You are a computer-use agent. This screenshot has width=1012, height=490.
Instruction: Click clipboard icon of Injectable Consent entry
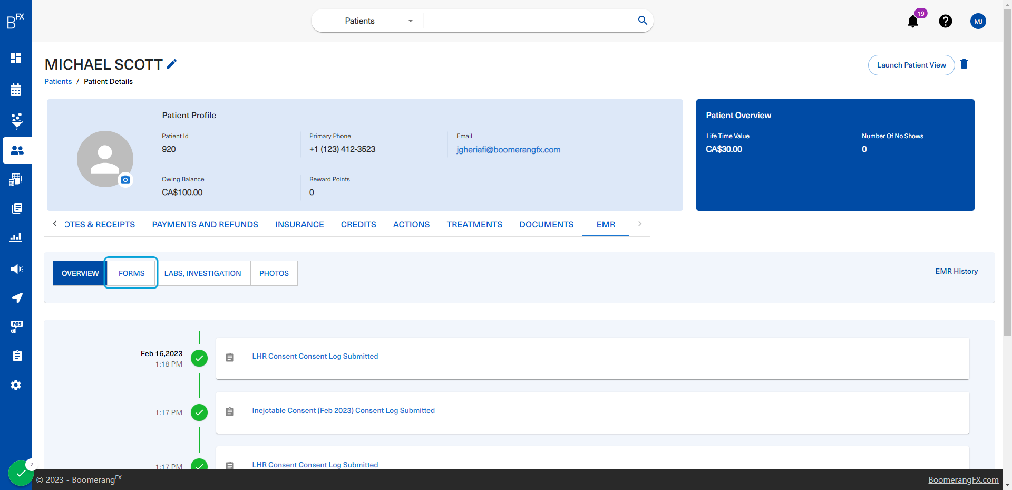[230, 412]
